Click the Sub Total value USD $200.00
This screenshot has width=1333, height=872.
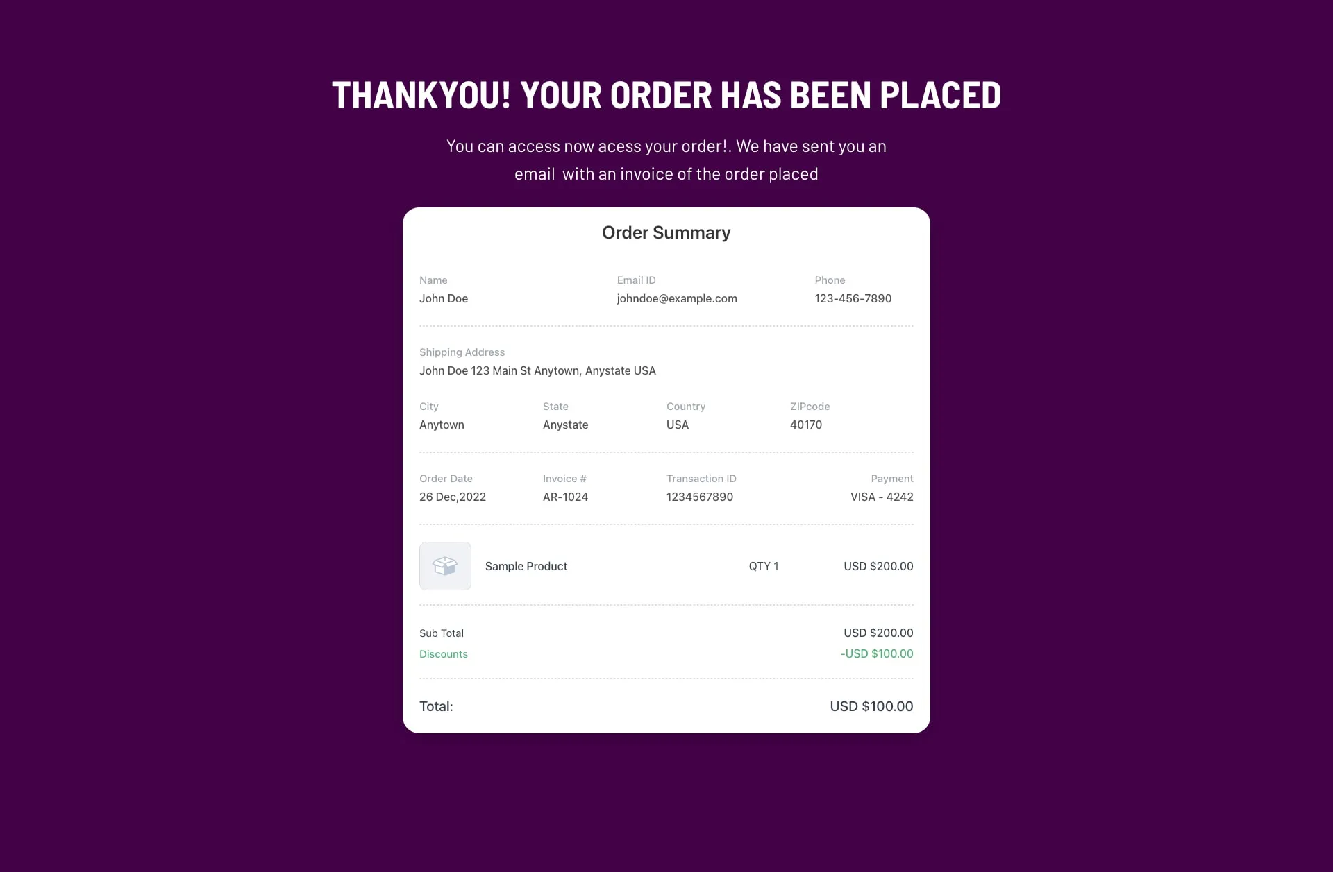point(878,633)
